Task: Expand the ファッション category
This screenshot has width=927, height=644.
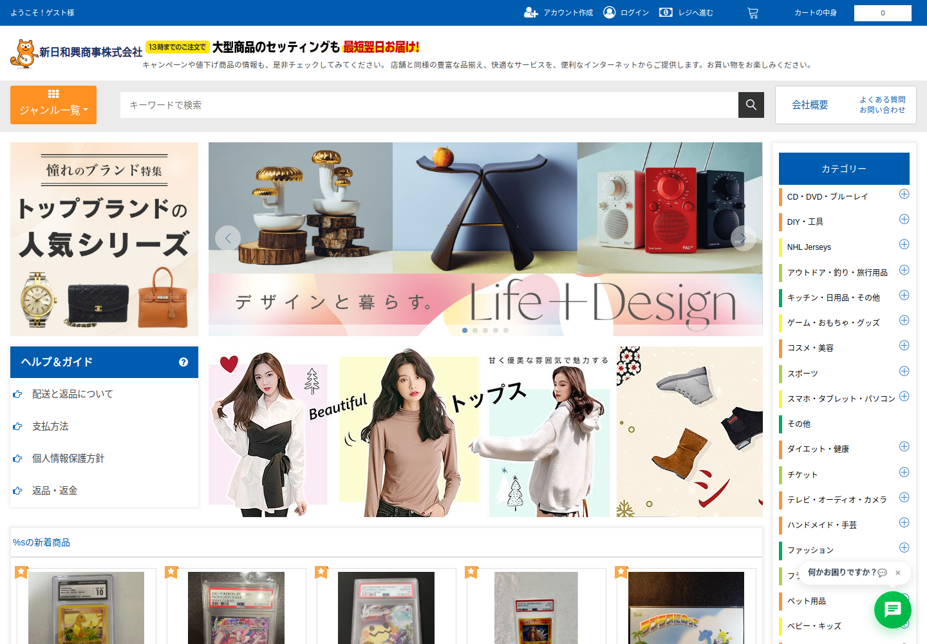Action: click(904, 547)
